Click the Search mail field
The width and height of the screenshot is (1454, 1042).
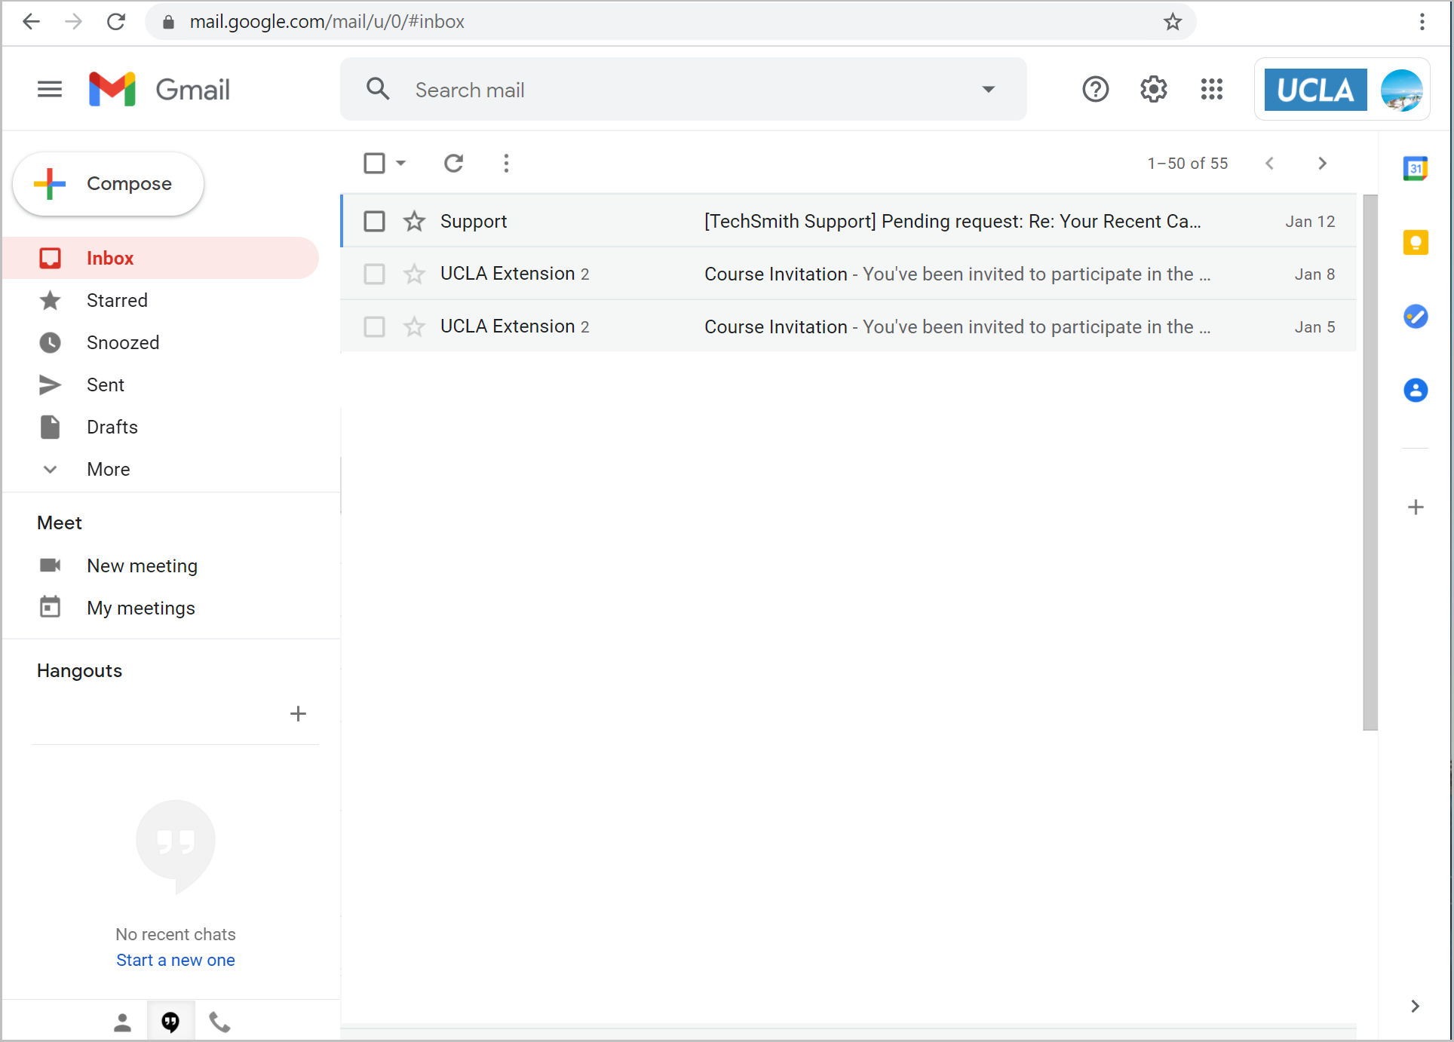pyautogui.click(x=683, y=90)
